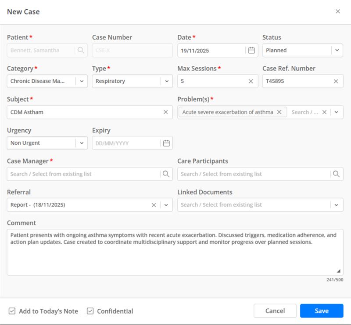This screenshot has width=351, height=325.
Task: Uncheck the Confidential checkbox
Action: (x=90, y=311)
